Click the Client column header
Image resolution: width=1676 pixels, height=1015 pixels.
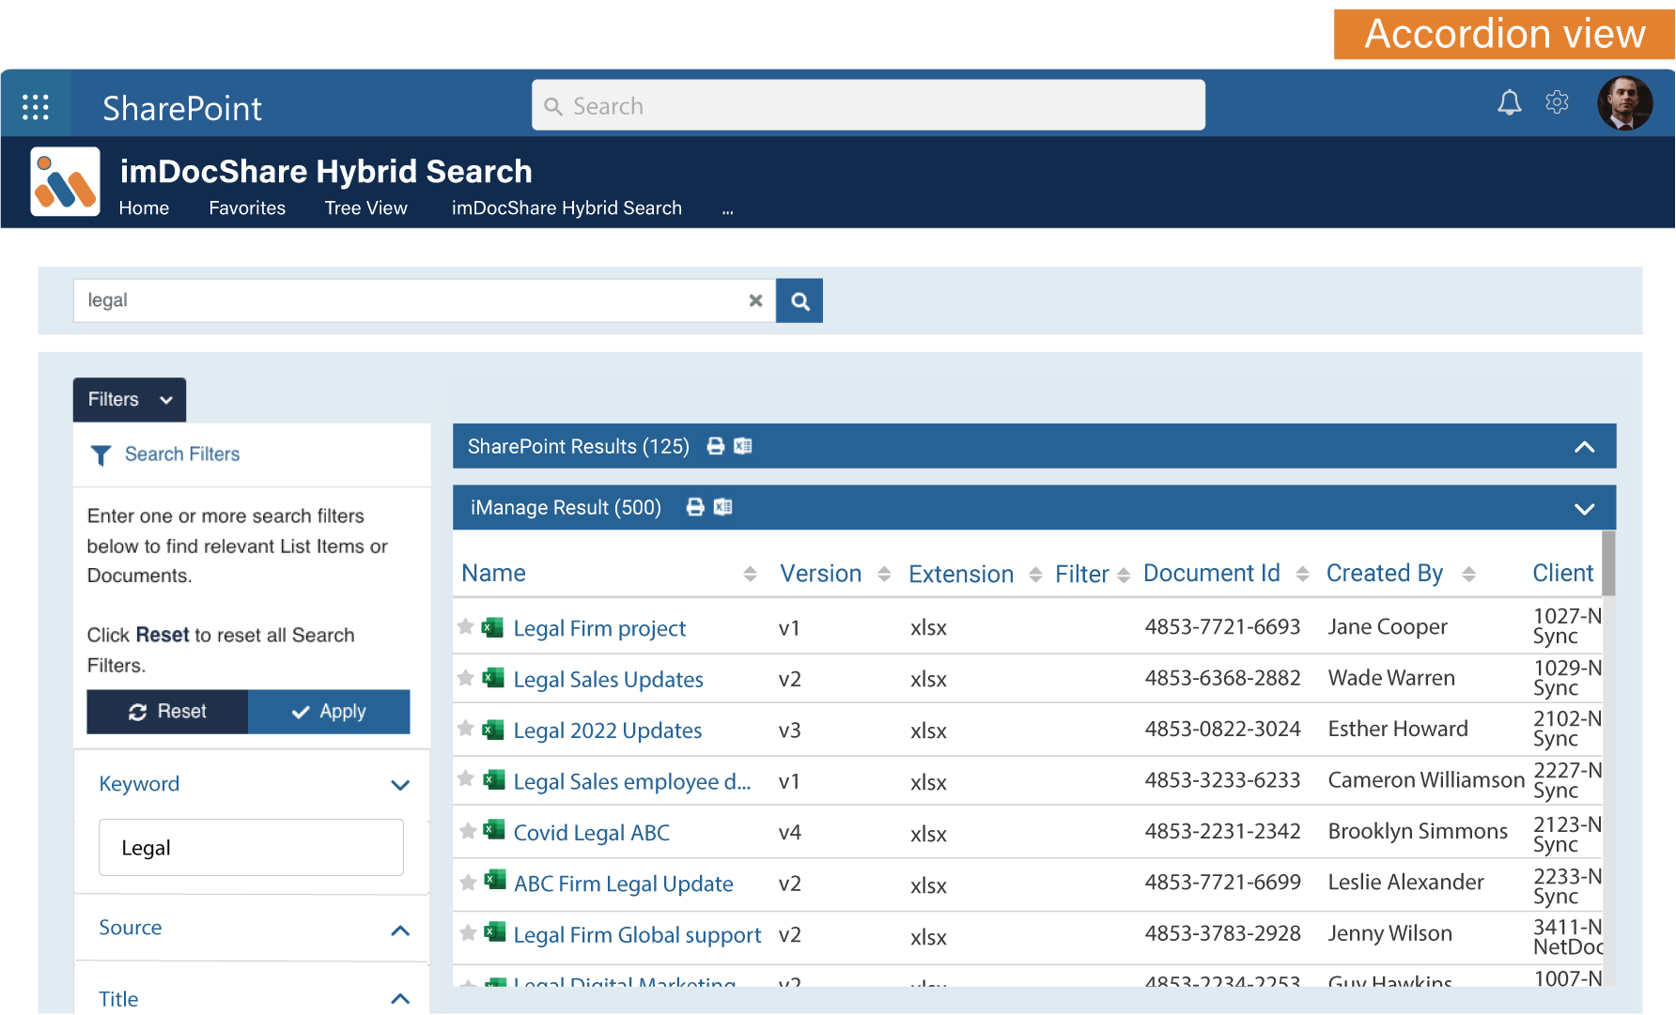(x=1563, y=573)
